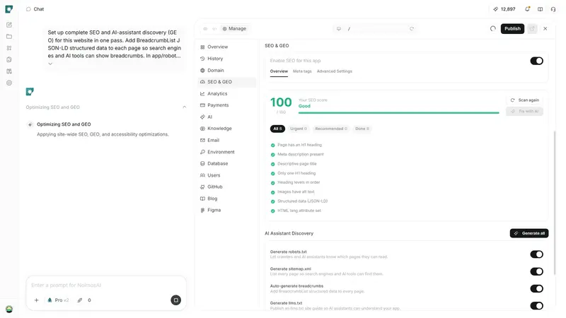Screen dimensions: 566x318
Task: Toggle Generate llms.txt
Action: point(536,306)
